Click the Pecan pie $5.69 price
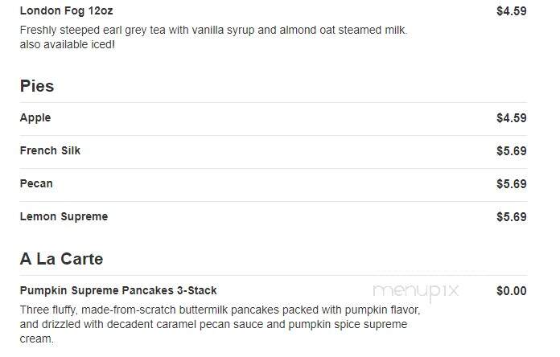The image size is (560, 357). coord(512,184)
